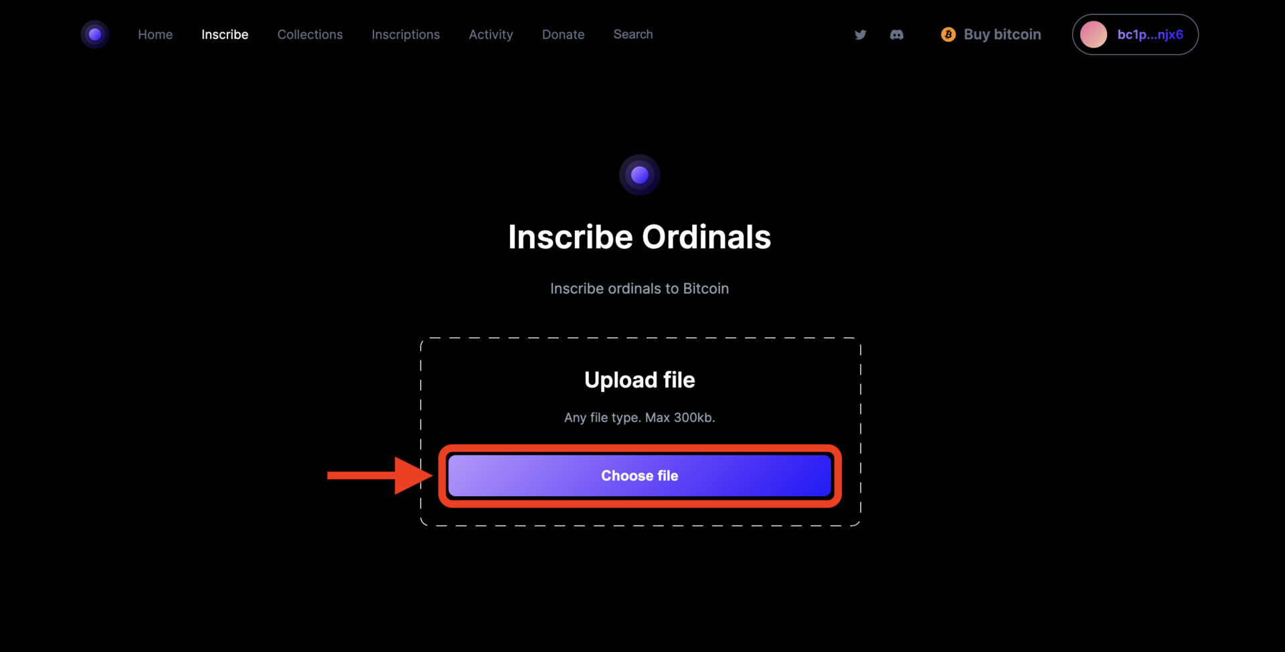Click the Inscribe Ordinals title
1285x652 pixels.
point(640,237)
